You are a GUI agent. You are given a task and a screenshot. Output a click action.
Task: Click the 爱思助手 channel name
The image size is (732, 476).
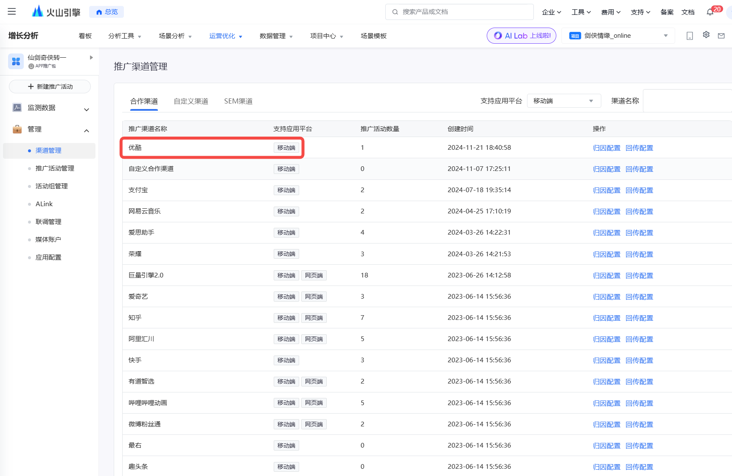pos(141,232)
